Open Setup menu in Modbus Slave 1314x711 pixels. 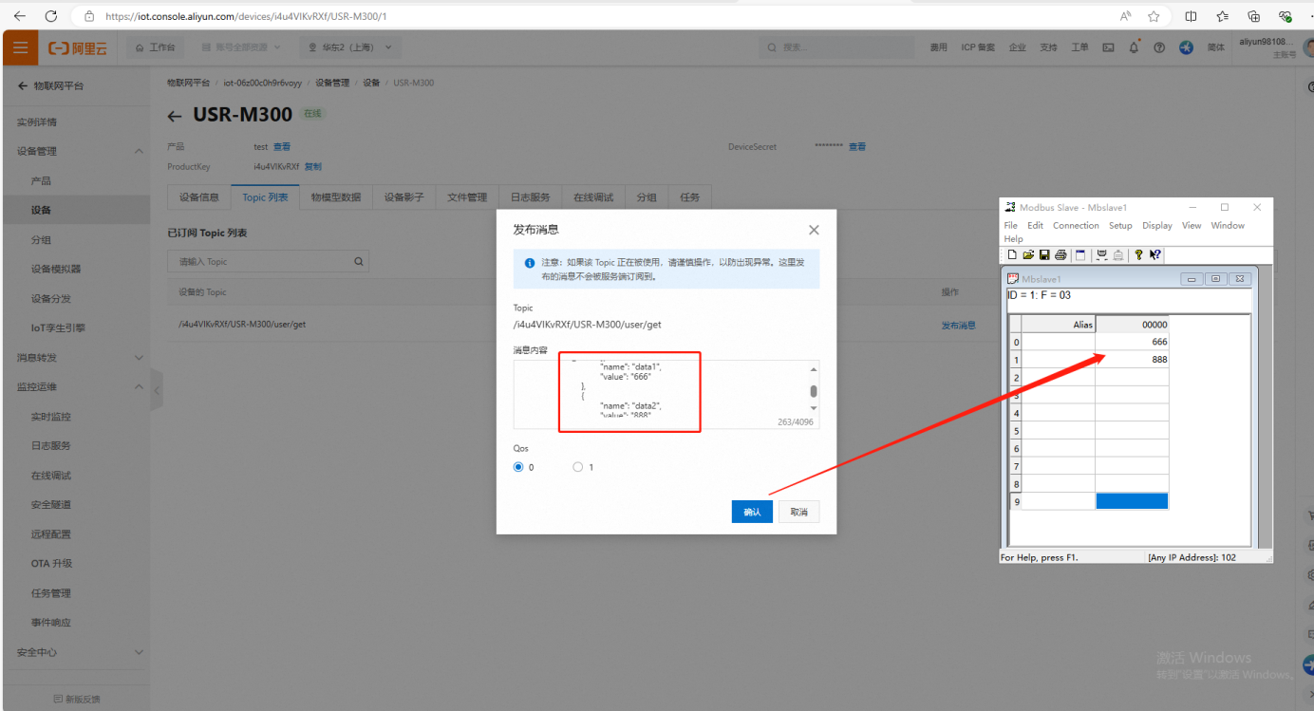(1120, 225)
